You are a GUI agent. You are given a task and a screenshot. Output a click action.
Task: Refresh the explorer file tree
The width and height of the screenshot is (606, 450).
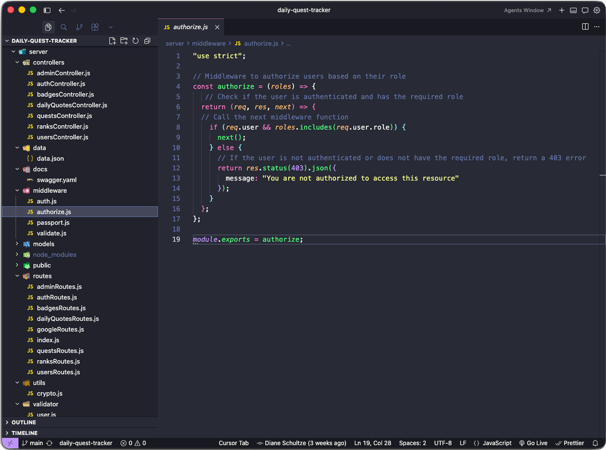click(x=136, y=41)
